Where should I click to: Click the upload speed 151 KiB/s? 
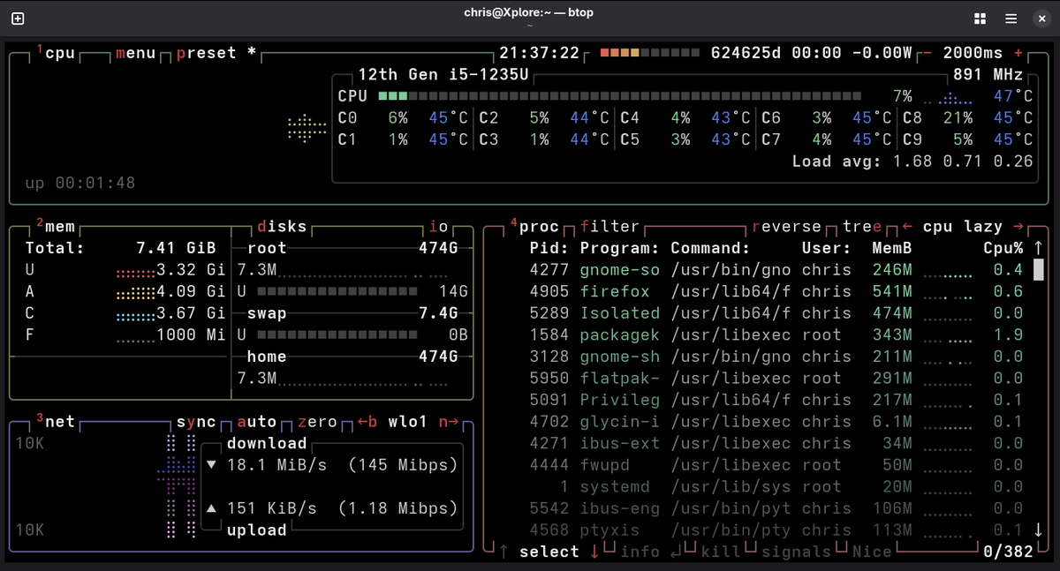click(271, 508)
